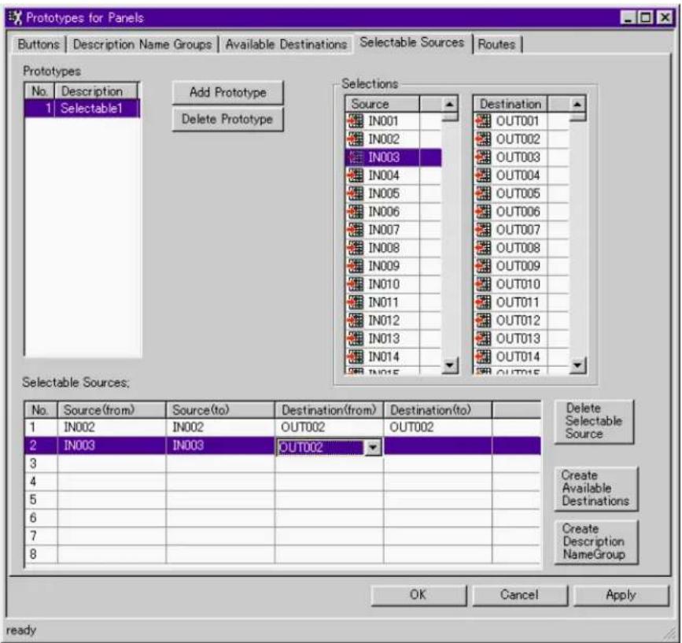Select IN007 in the Source list
The width and height of the screenshot is (682, 643).
(393, 230)
